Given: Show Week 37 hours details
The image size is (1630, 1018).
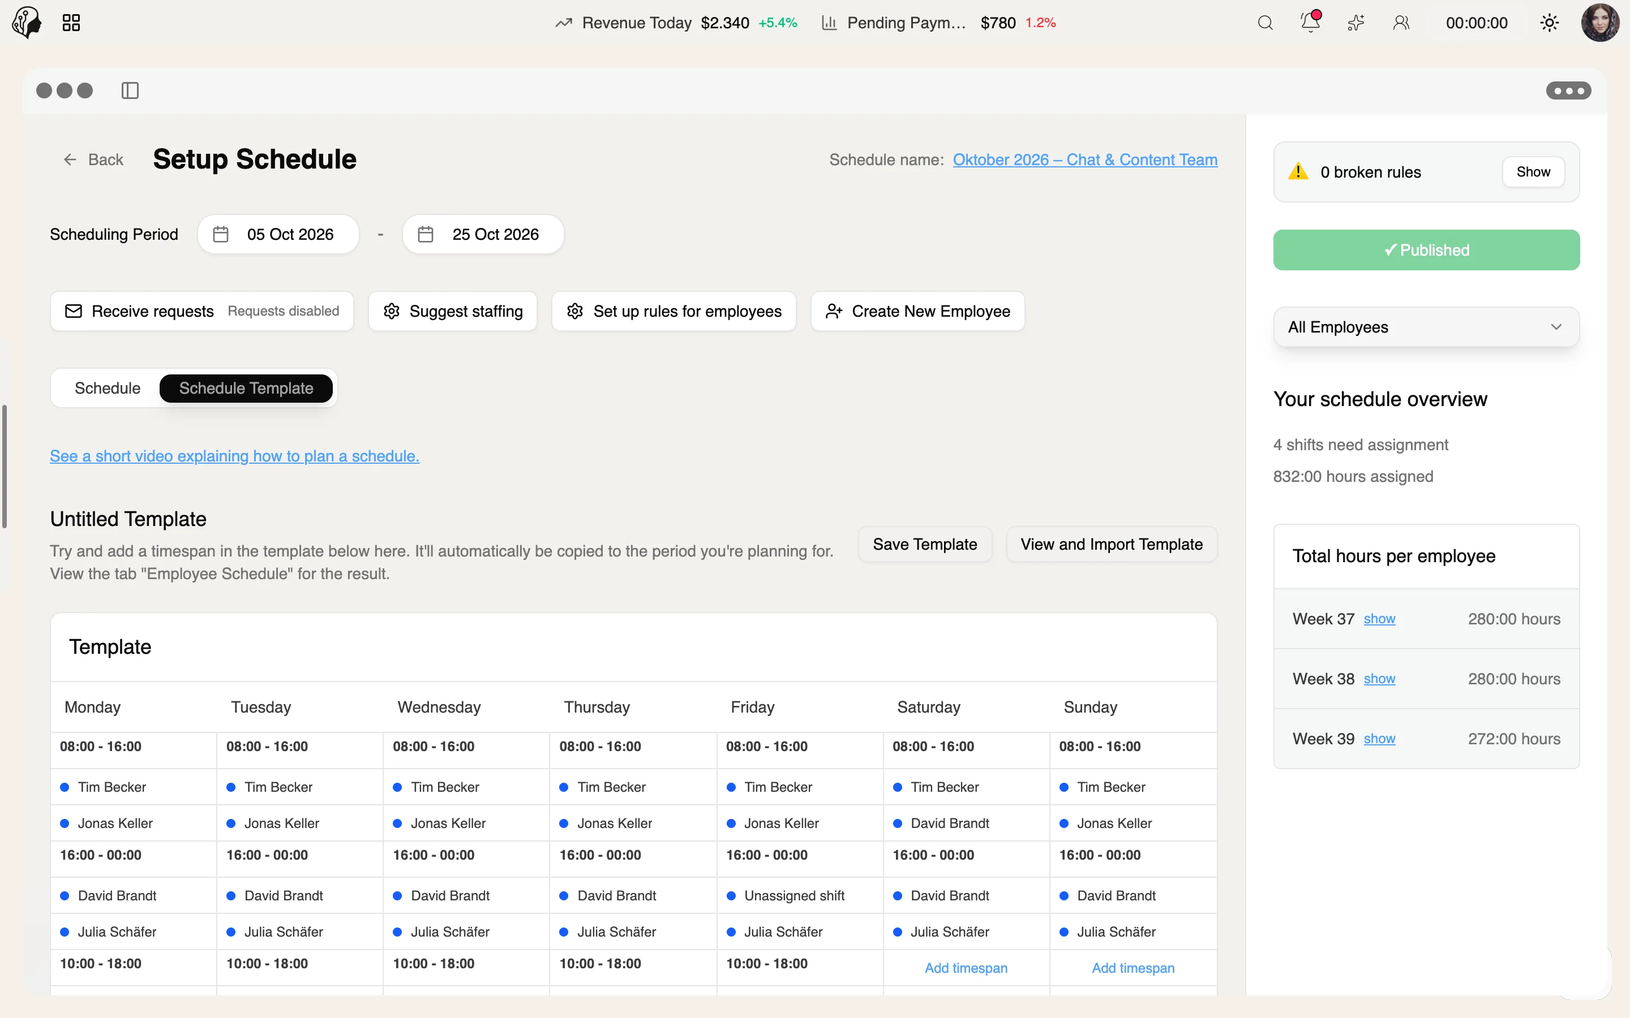Looking at the screenshot, I should (1379, 619).
